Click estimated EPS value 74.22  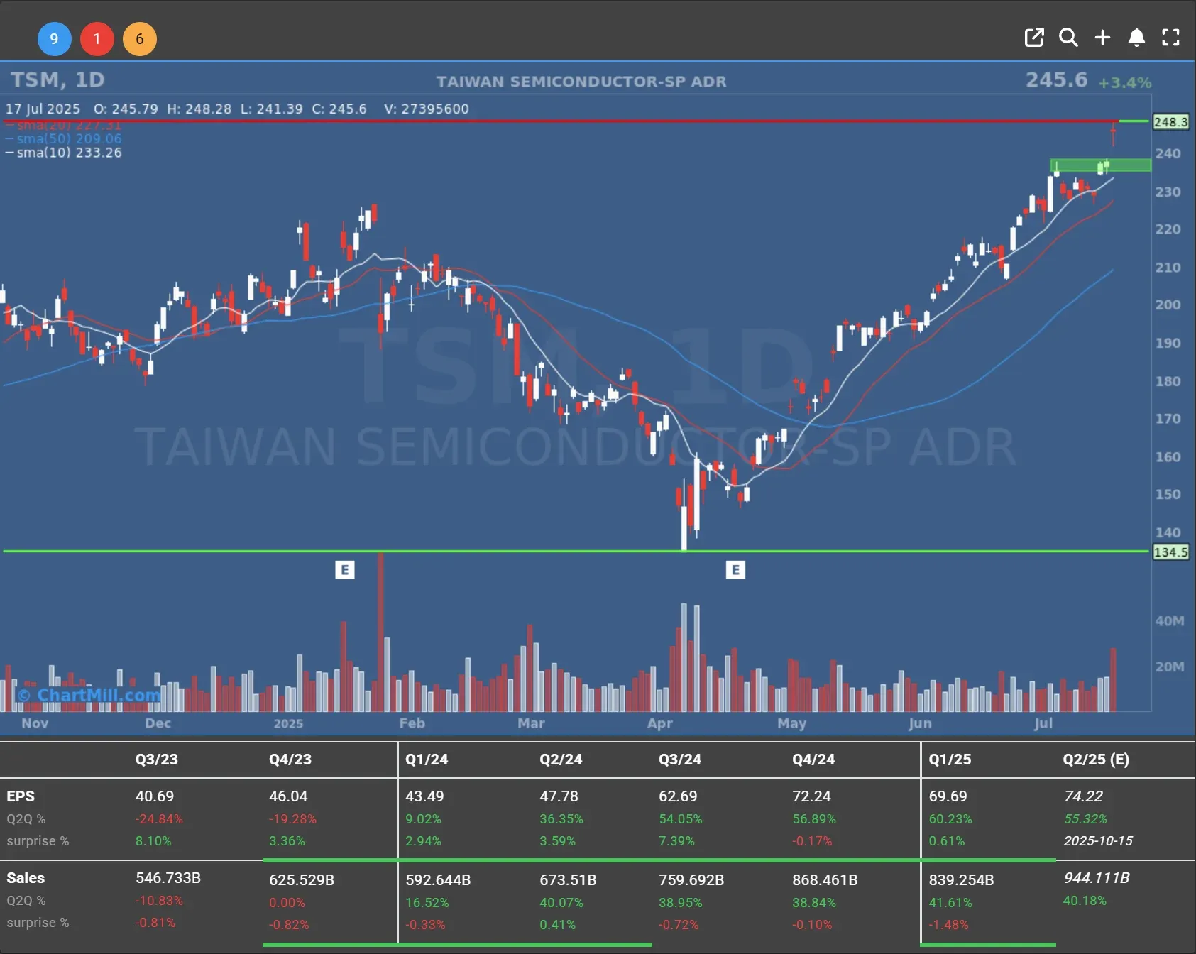click(1083, 796)
